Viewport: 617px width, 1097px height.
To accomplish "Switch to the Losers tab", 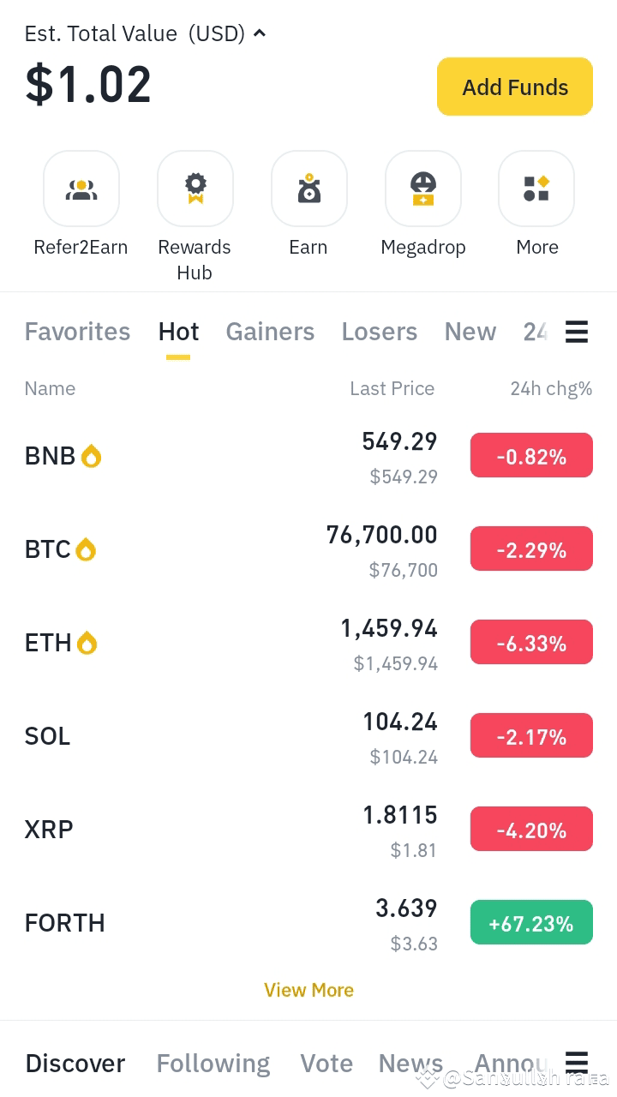I will tap(380, 332).
